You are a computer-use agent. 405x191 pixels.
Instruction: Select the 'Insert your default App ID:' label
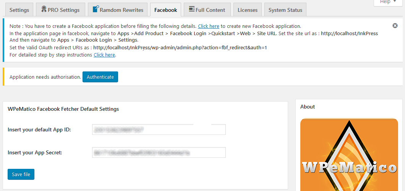(39, 129)
